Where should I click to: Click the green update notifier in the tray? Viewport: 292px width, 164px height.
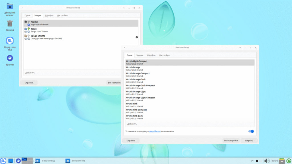click(x=289, y=160)
